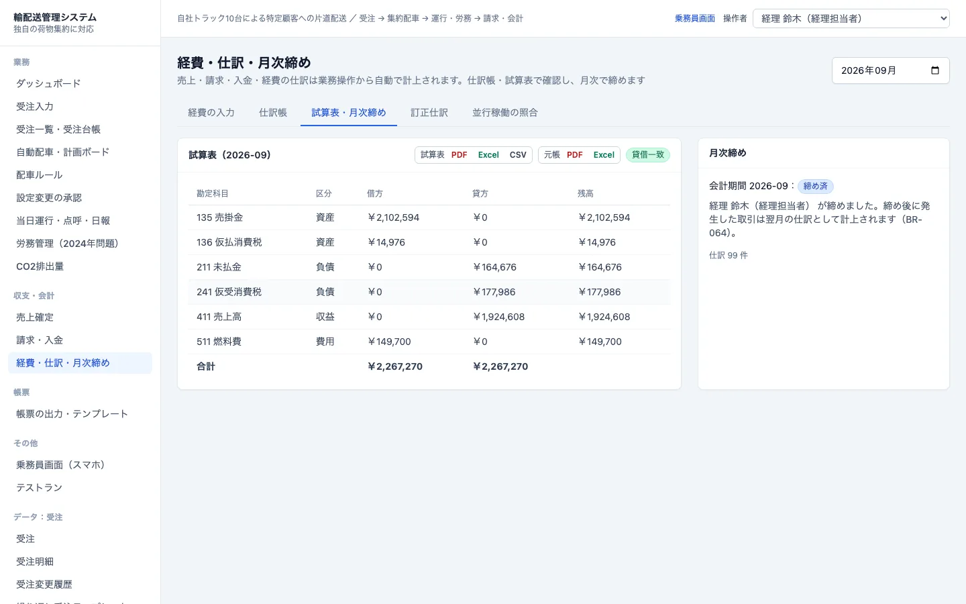Open the 訂正仕訳 tab
The image size is (966, 604).
[429, 113]
